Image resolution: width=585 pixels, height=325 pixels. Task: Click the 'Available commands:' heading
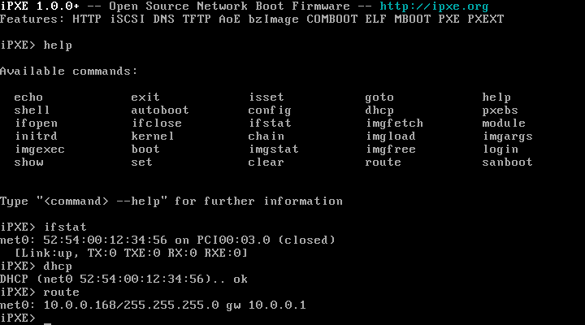[69, 71]
